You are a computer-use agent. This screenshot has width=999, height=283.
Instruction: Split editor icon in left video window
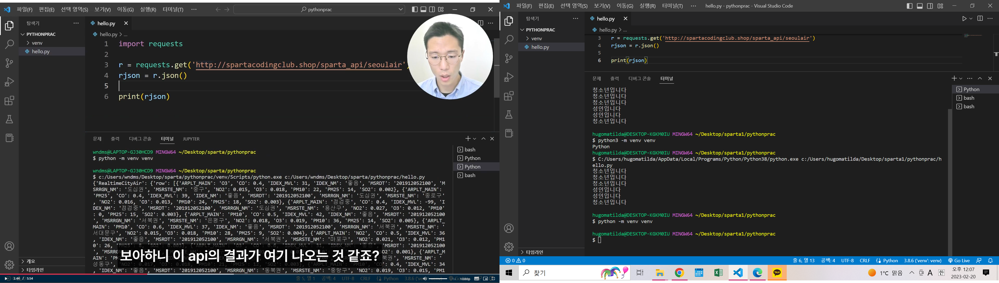tap(481, 23)
